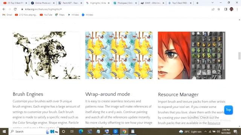The image size is (241, 135).
Task: Open the clock and date 2:44 PM
Action: point(226,132)
